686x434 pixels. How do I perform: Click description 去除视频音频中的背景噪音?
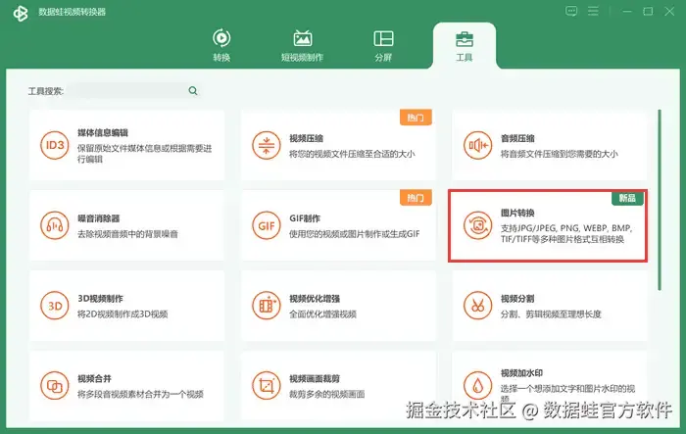coord(127,234)
